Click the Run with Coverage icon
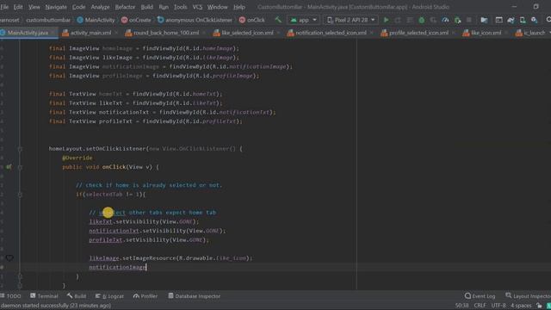The height and width of the screenshot is (310, 551). point(433,20)
